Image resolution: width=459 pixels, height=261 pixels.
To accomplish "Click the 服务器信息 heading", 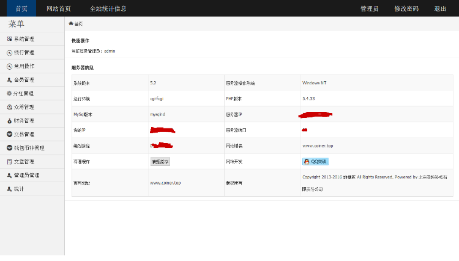I will tap(83, 67).
